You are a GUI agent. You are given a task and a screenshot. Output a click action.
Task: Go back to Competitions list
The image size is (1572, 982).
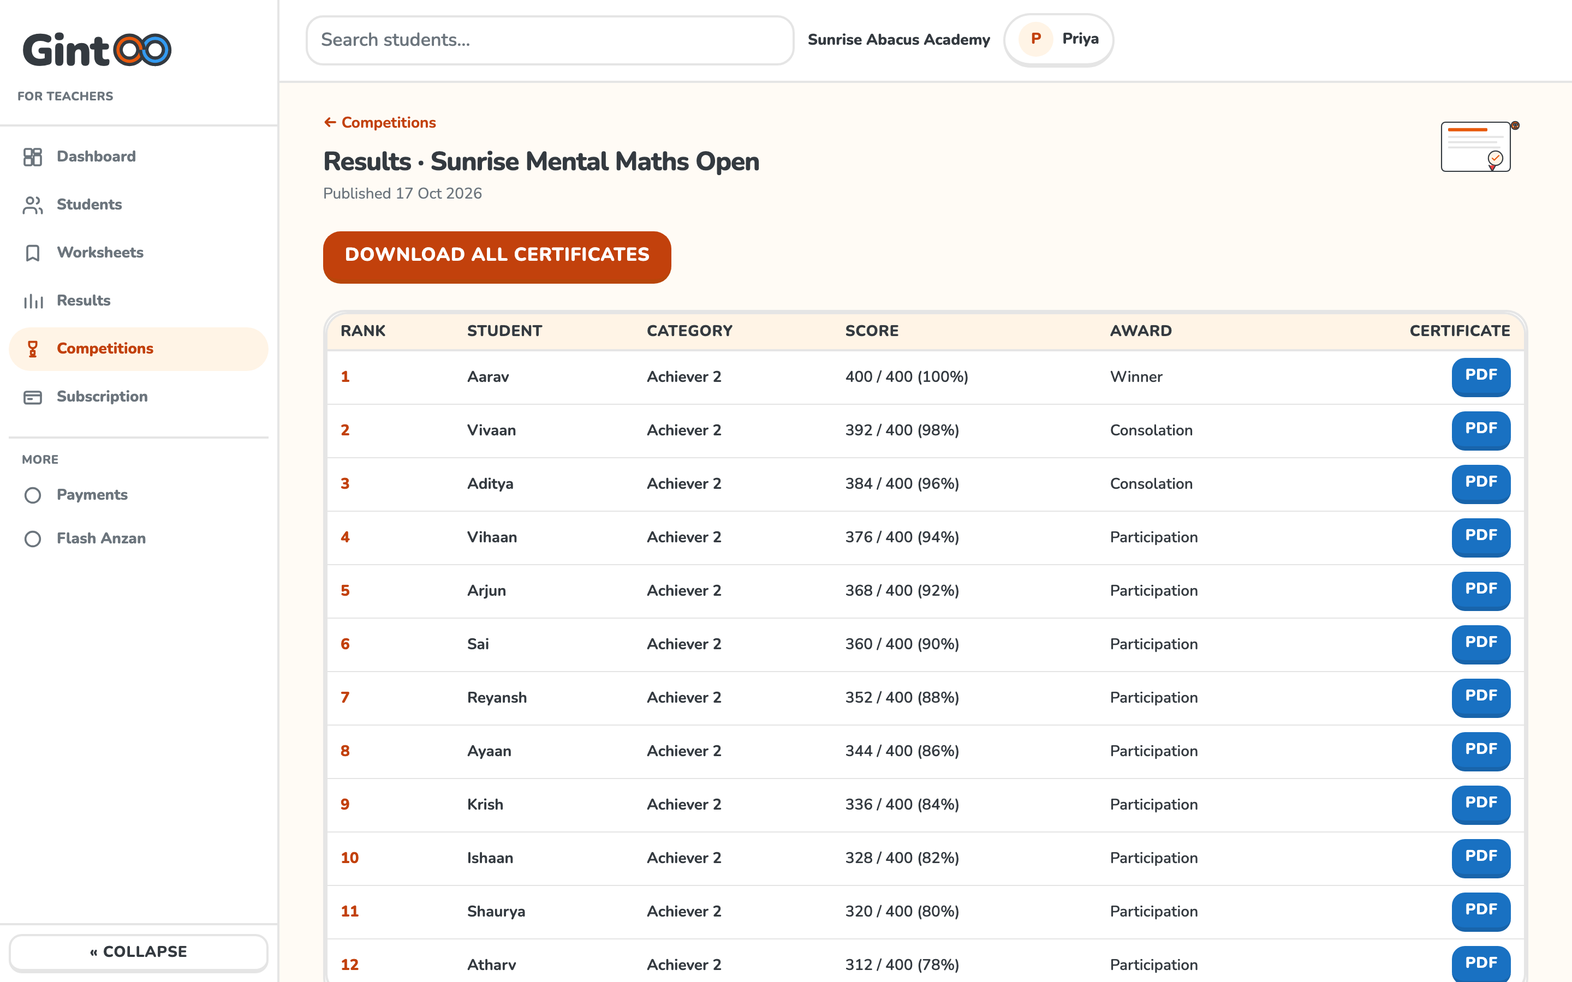click(x=380, y=123)
